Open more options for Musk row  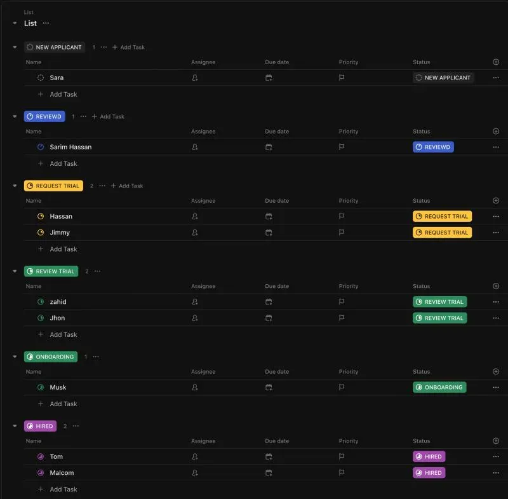click(x=496, y=388)
